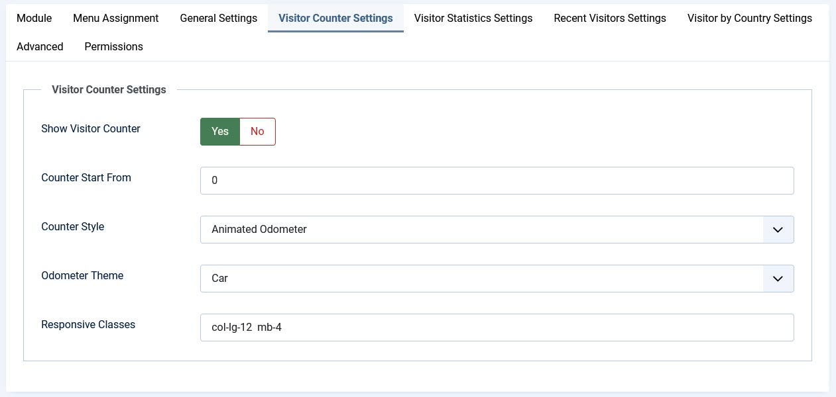Set Show Visitor Counter to Yes
Screen dimensions: 836x397
[x=220, y=132]
